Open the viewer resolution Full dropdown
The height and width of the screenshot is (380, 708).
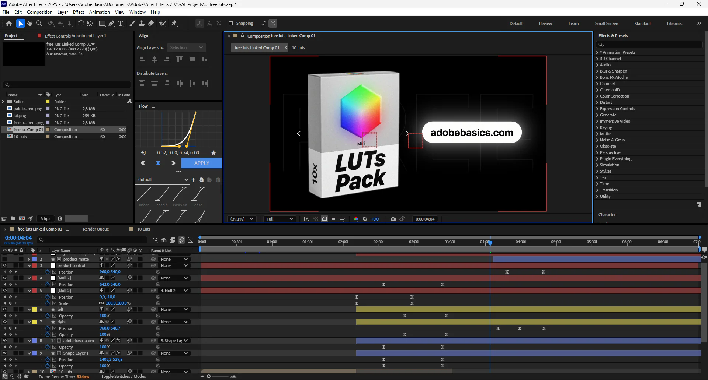click(x=280, y=219)
